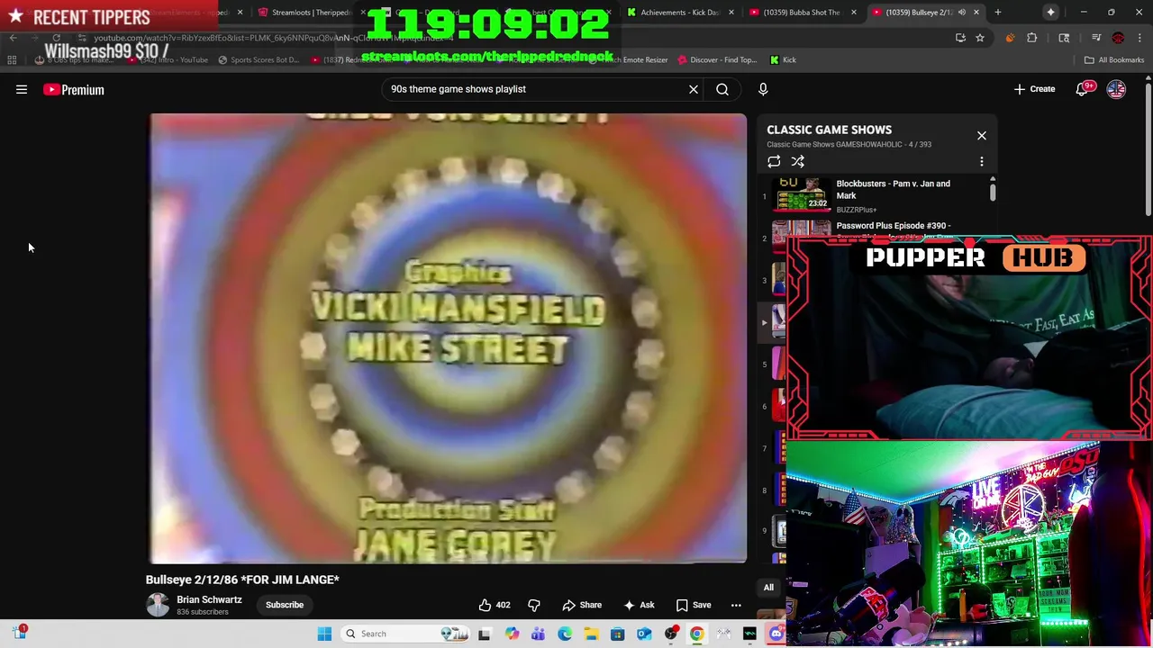The height and width of the screenshot is (648, 1153).
Task: Open the All Bookmarks folder
Action: [x=1114, y=60]
